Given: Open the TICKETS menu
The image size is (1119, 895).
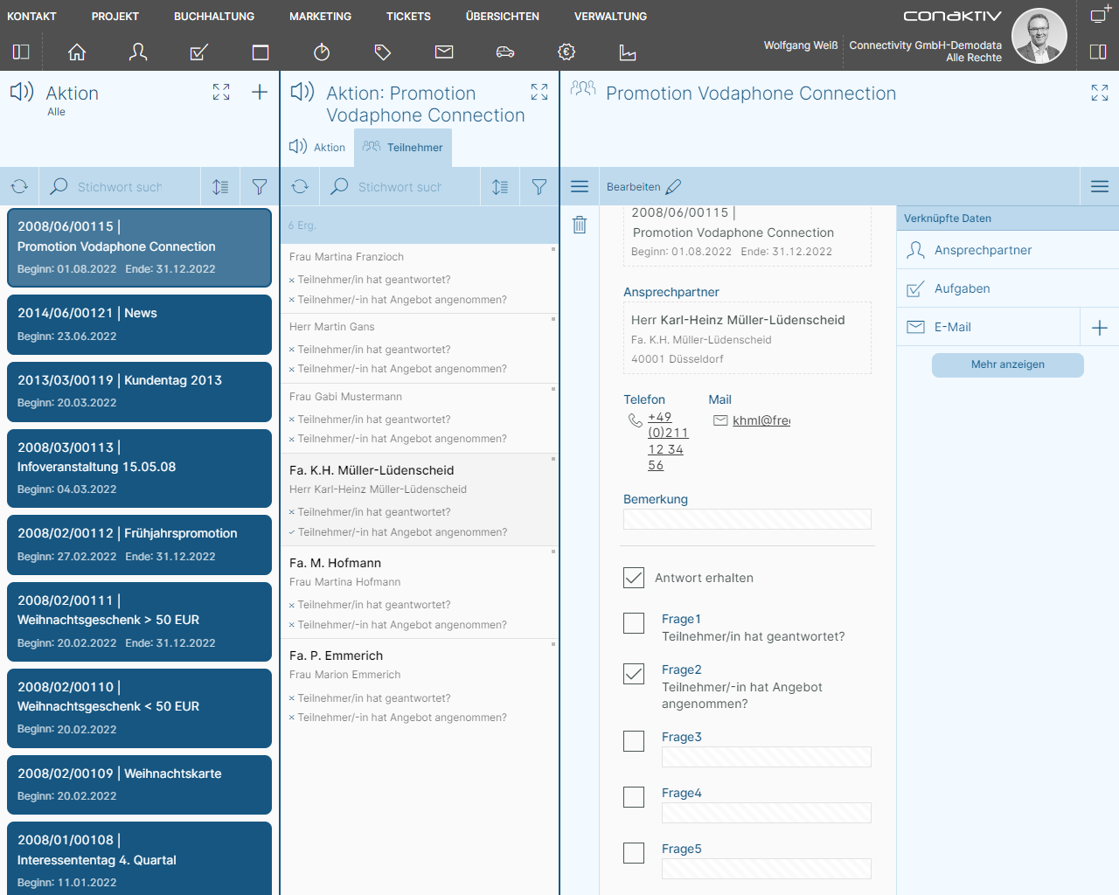Looking at the screenshot, I should 408,16.
